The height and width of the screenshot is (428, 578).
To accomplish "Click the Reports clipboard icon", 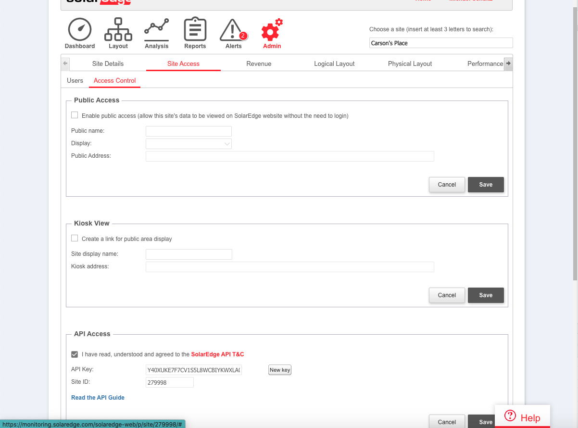I will [x=195, y=29].
